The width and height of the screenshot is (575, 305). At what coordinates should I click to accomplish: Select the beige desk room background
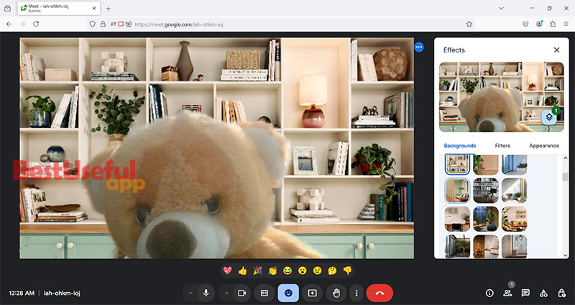point(457,219)
